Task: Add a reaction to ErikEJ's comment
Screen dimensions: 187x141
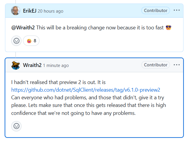Action: click(x=16, y=41)
